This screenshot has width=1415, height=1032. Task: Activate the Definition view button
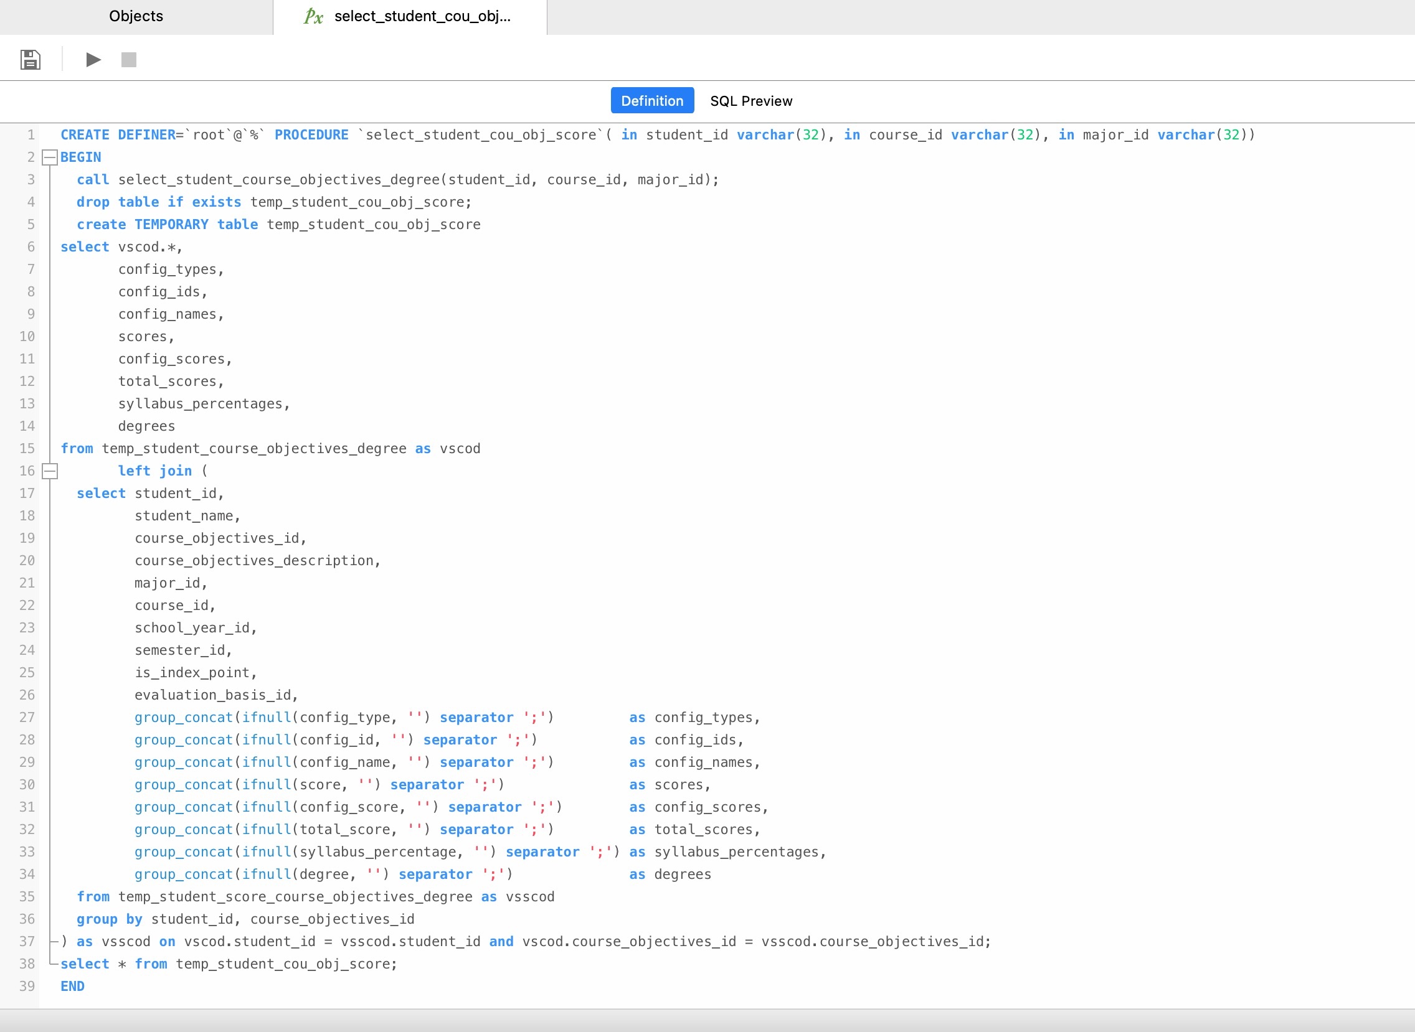click(x=652, y=101)
